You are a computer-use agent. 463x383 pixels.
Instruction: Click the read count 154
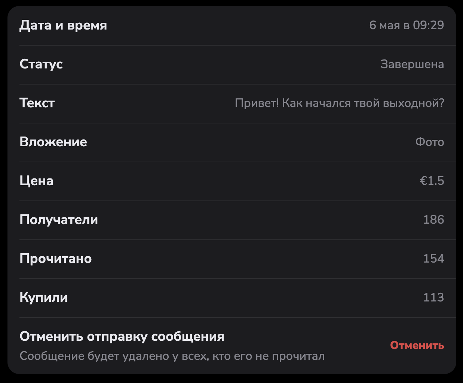433,258
